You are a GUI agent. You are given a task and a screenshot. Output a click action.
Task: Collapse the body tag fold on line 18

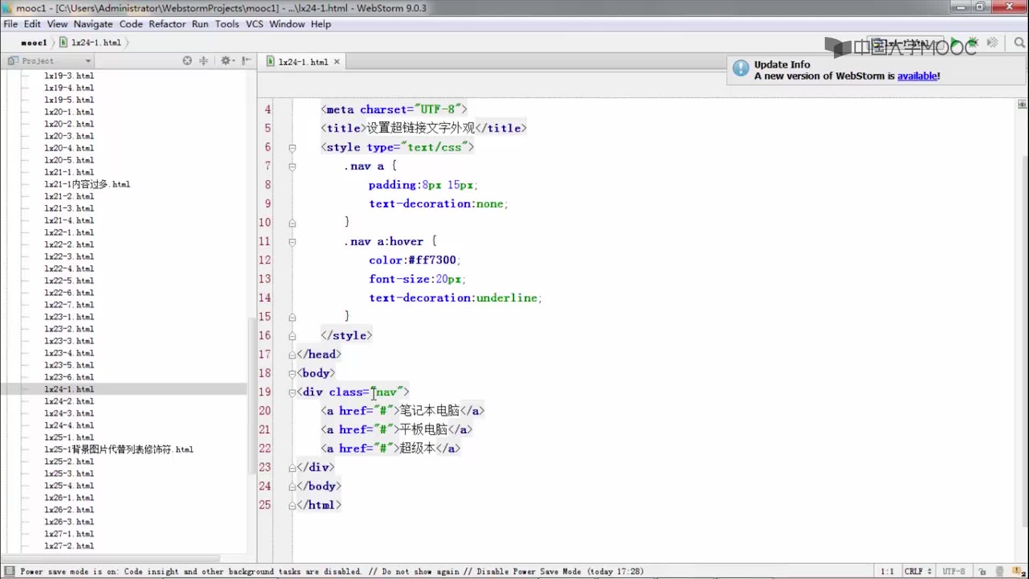tap(292, 374)
